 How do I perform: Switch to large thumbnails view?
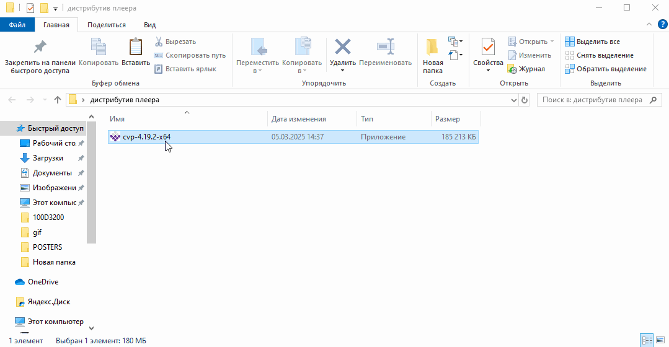660,340
